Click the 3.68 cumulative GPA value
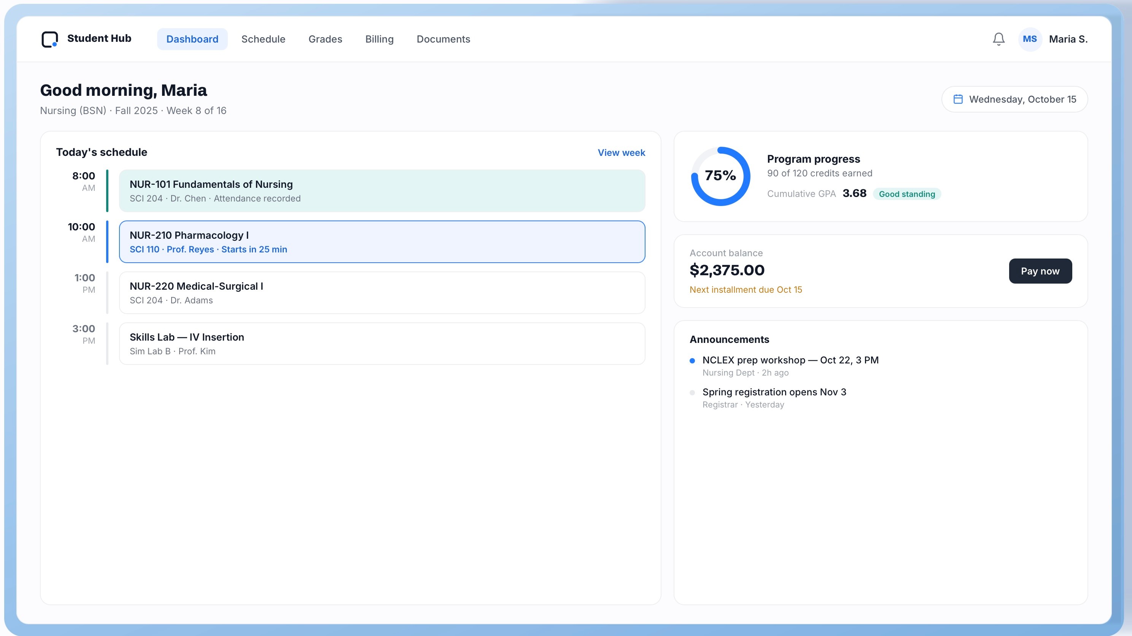1132x636 pixels. [x=854, y=193]
